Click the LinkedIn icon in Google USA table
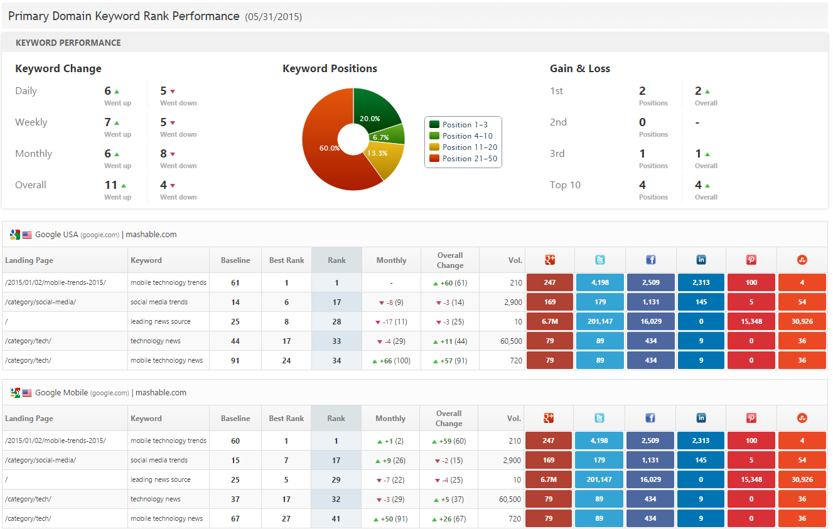833x529 pixels. pyautogui.click(x=701, y=260)
